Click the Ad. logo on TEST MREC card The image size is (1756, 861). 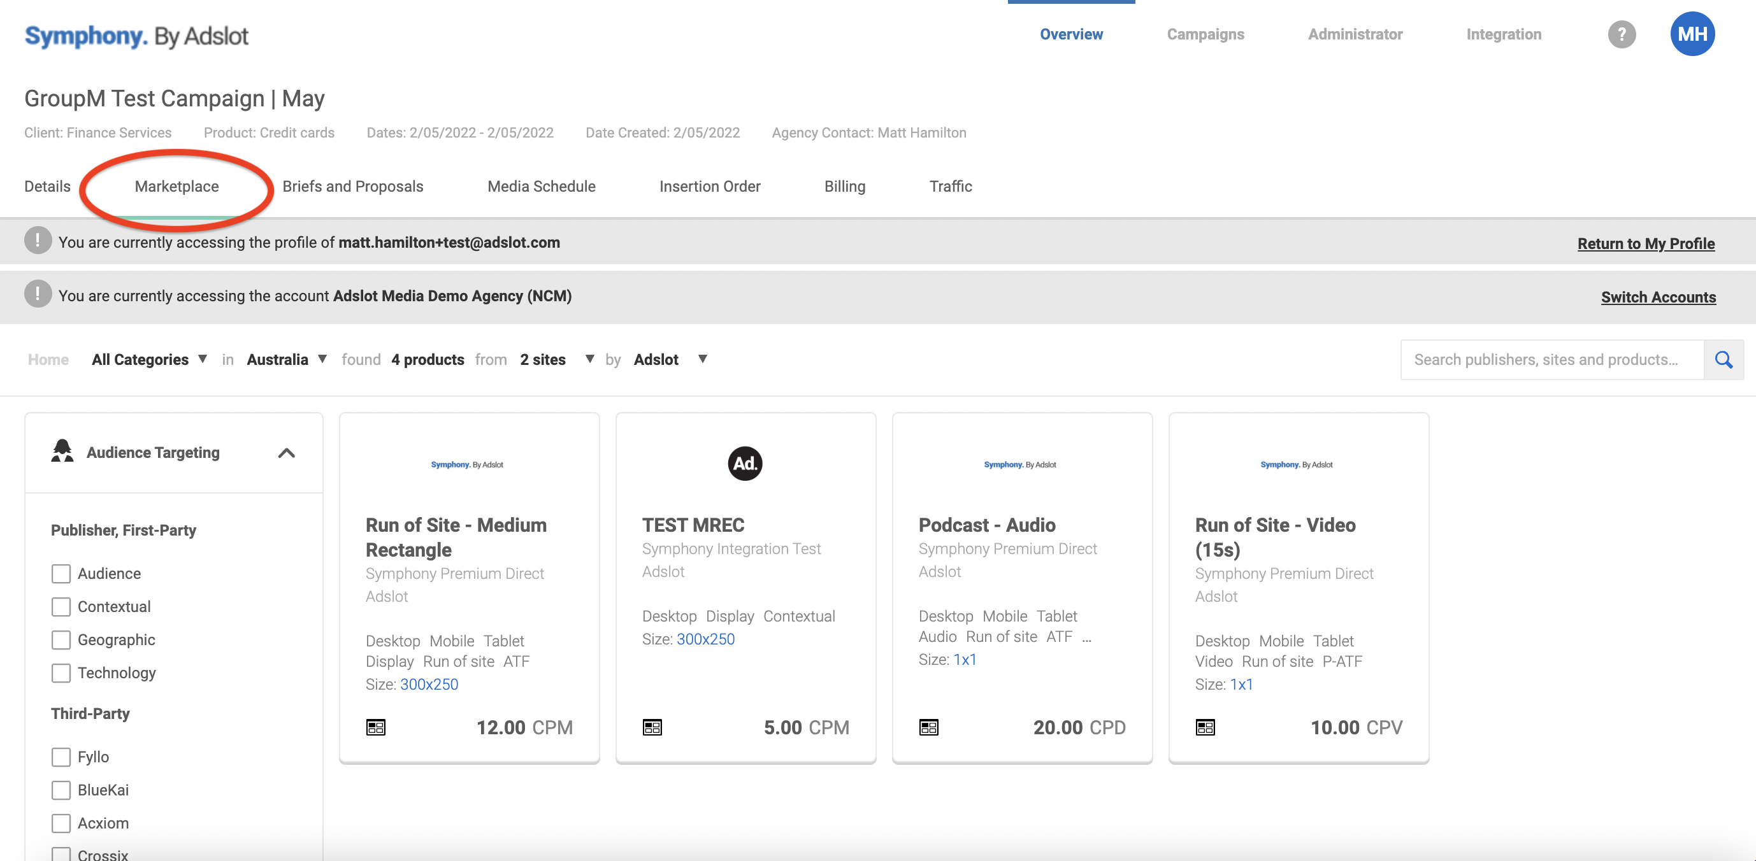tap(744, 464)
